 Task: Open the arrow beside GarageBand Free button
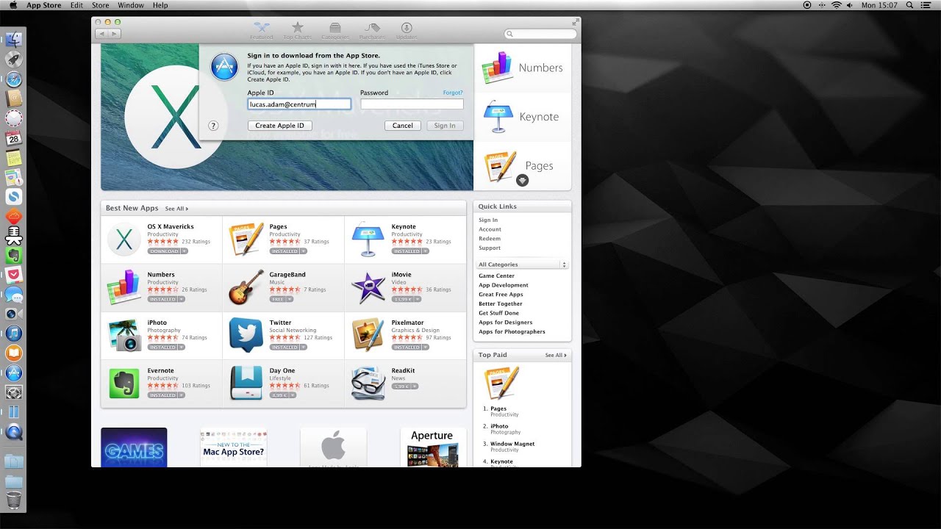click(290, 299)
